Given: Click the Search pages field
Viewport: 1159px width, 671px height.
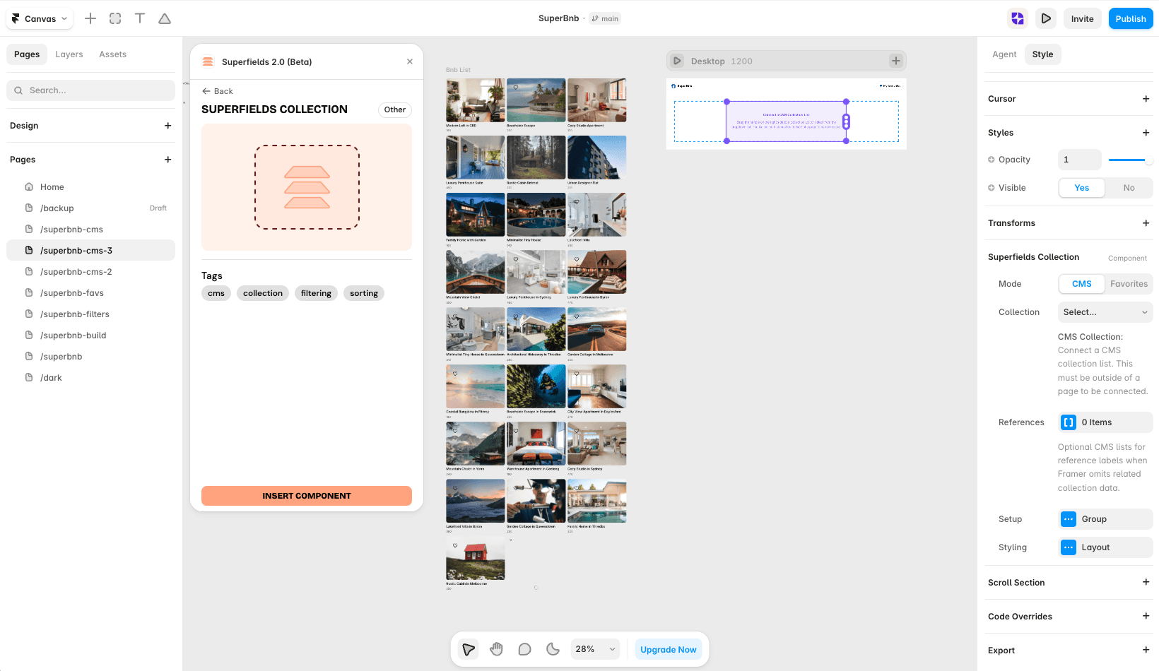Looking at the screenshot, I should pyautogui.click(x=91, y=90).
